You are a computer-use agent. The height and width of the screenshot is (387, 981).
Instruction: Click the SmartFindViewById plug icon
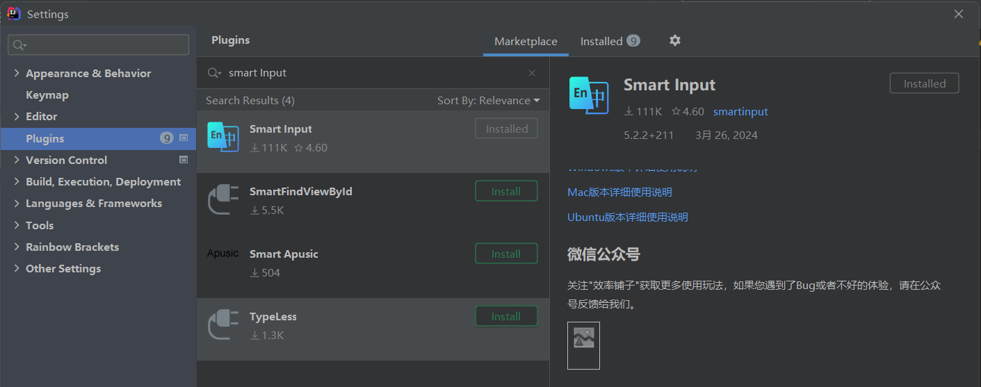(223, 200)
